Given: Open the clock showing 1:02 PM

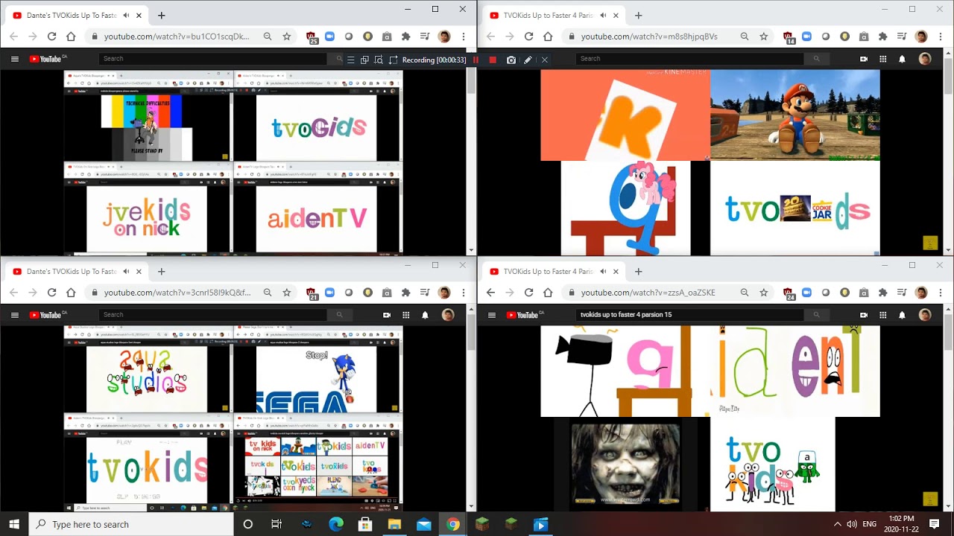Looking at the screenshot, I should point(902,524).
